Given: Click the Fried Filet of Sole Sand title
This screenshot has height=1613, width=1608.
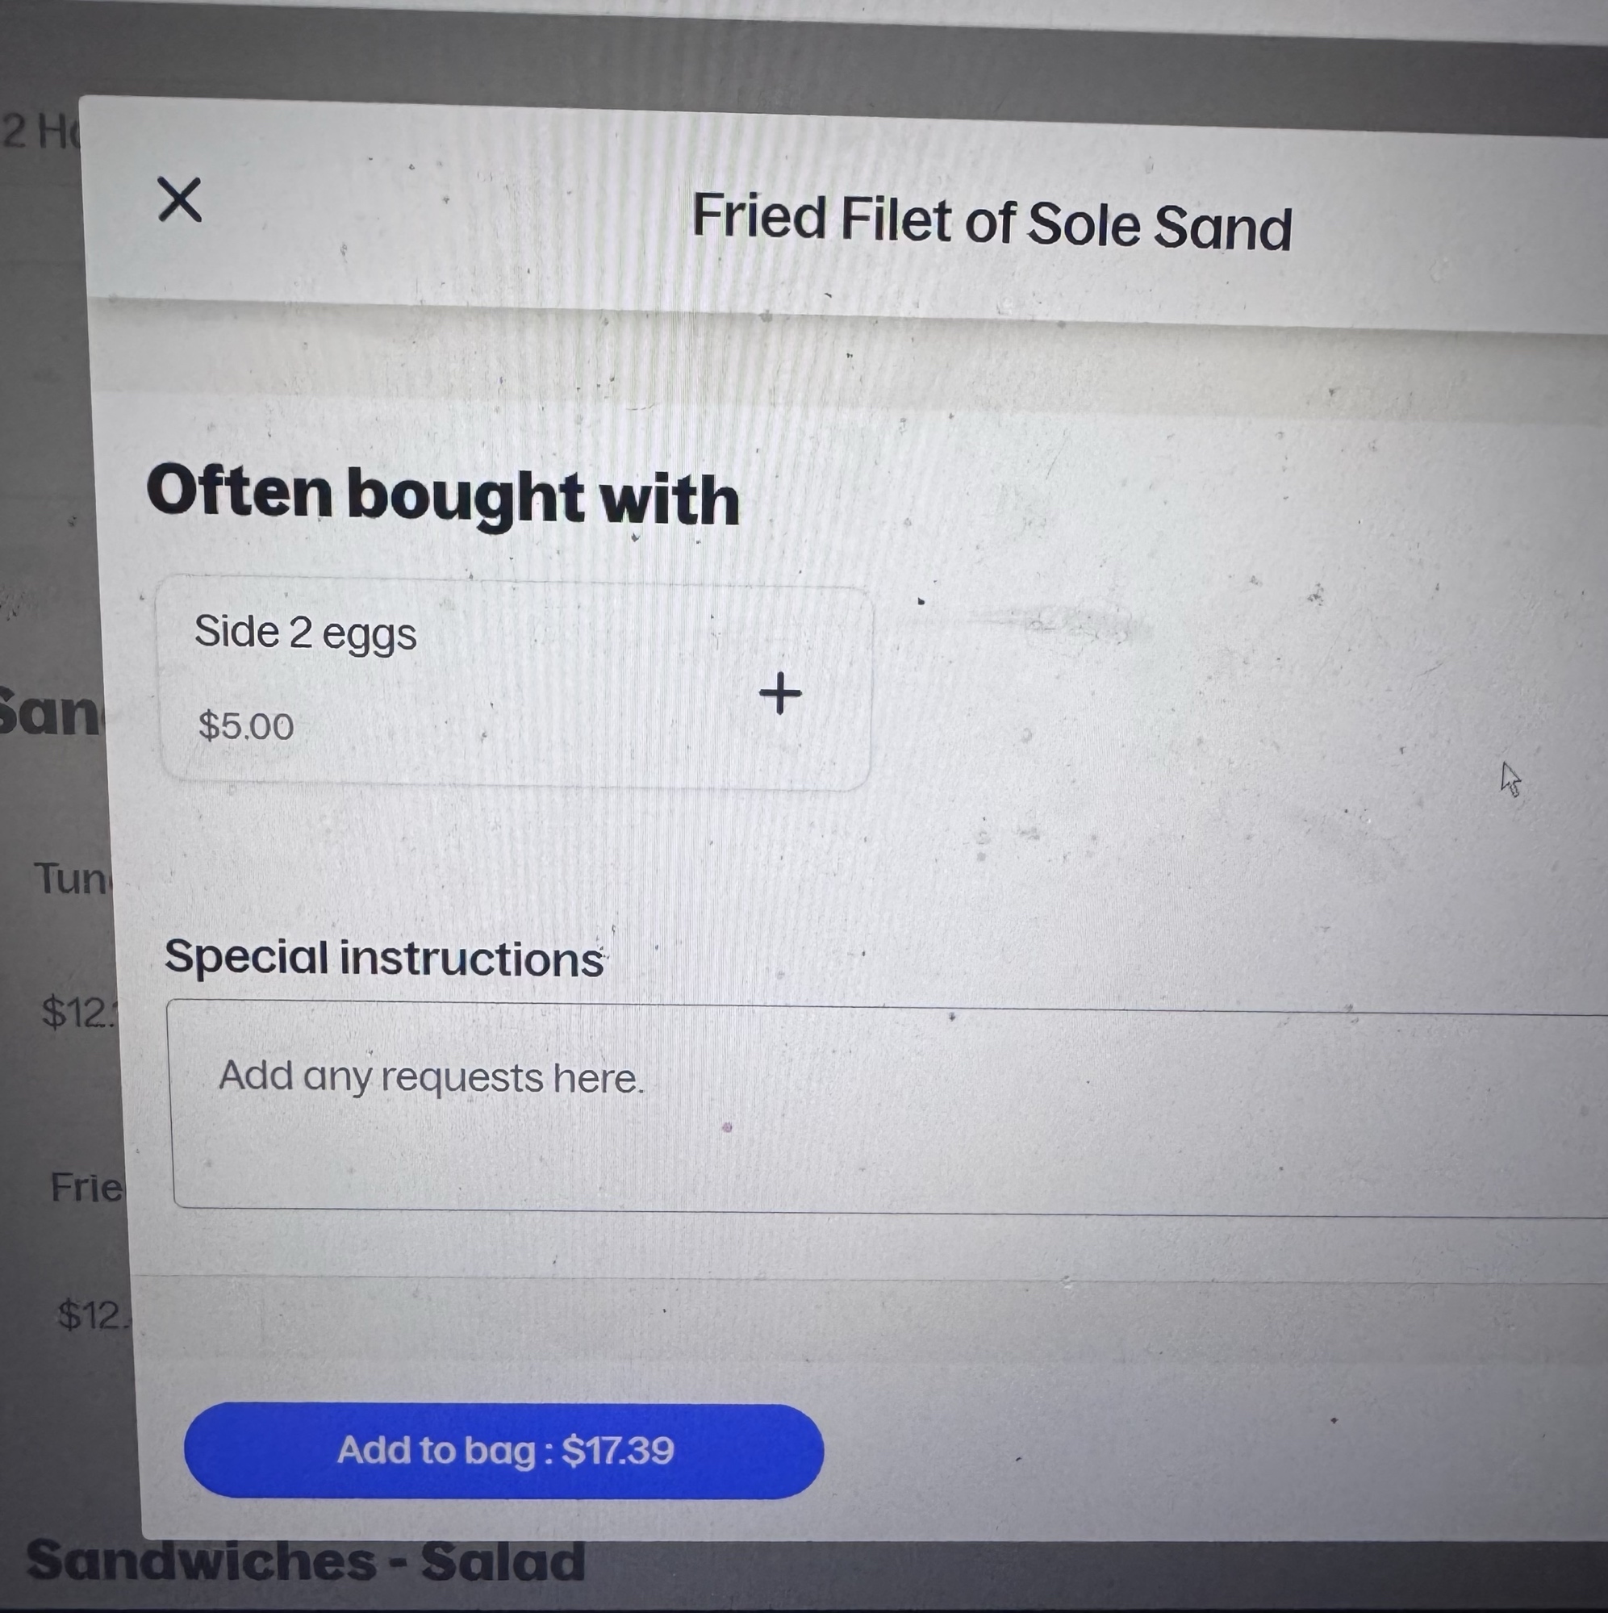Looking at the screenshot, I should 991,222.
